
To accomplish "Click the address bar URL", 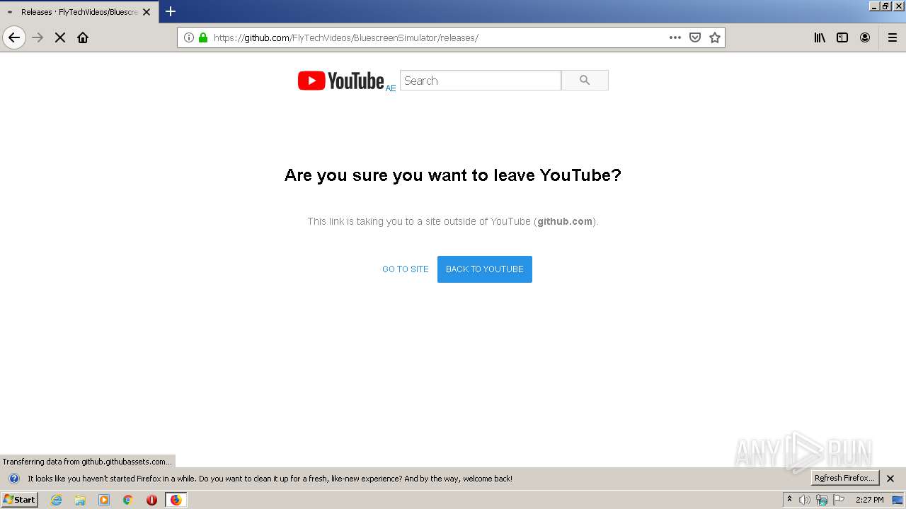I will (x=346, y=37).
